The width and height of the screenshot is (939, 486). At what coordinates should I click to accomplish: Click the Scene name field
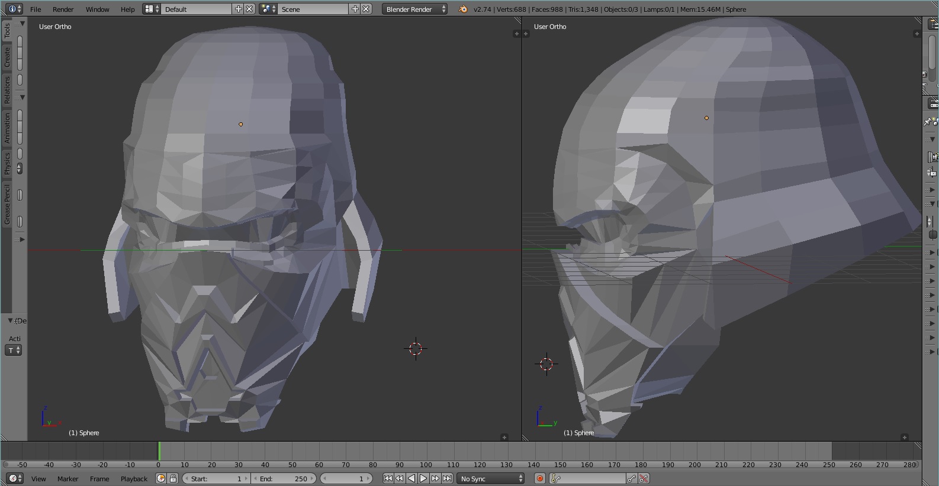(x=313, y=9)
